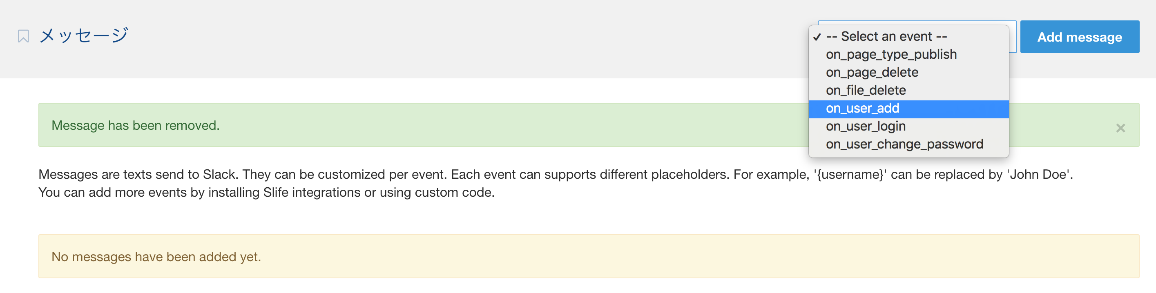
Task: Click the green 'Message has been removed.' text
Action: (136, 125)
